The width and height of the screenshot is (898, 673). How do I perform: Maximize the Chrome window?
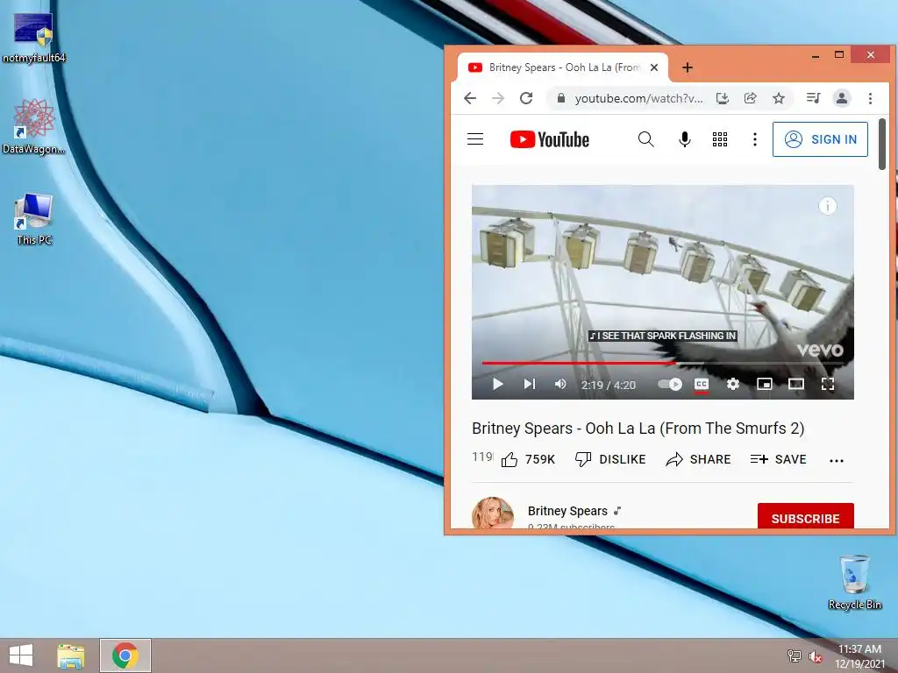point(839,55)
